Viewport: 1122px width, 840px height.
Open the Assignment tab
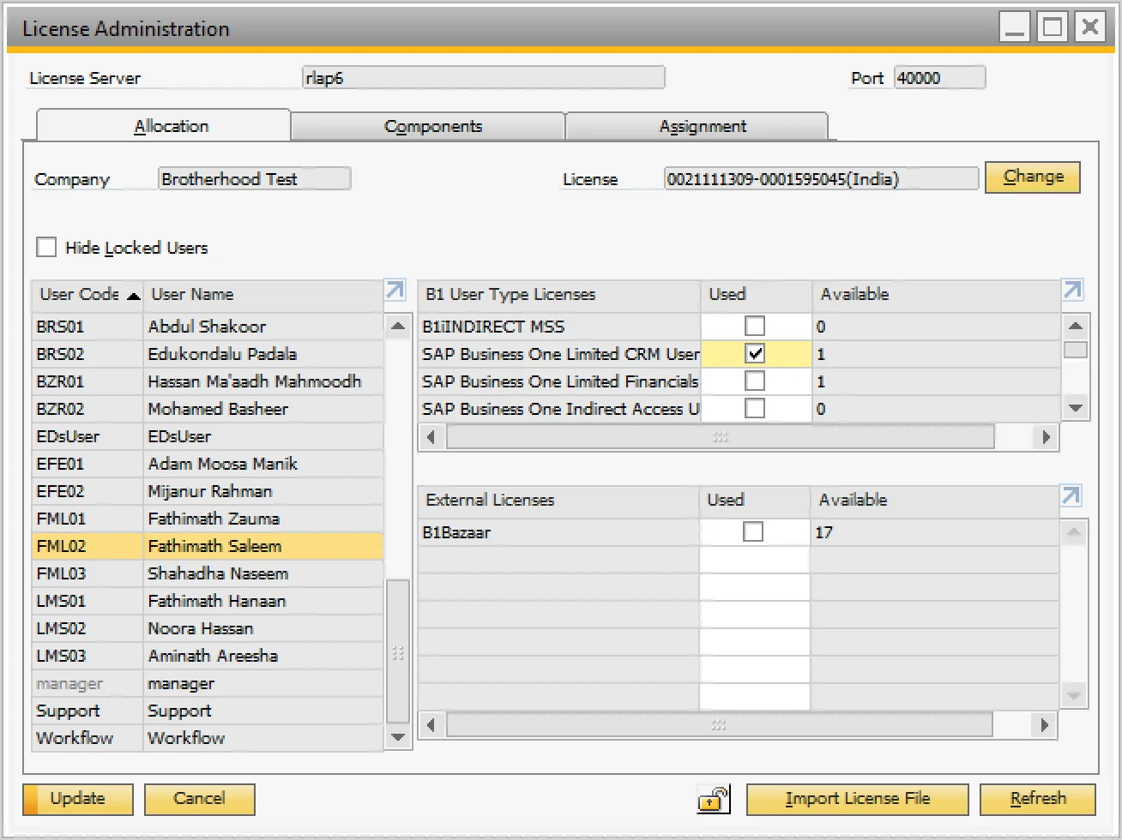(x=697, y=126)
